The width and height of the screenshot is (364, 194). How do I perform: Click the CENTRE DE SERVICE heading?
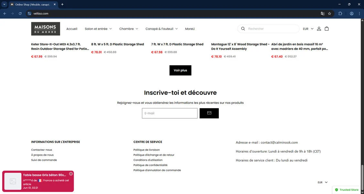pyautogui.click(x=148, y=142)
